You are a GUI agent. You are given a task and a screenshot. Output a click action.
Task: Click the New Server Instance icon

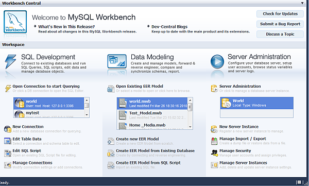(214, 129)
